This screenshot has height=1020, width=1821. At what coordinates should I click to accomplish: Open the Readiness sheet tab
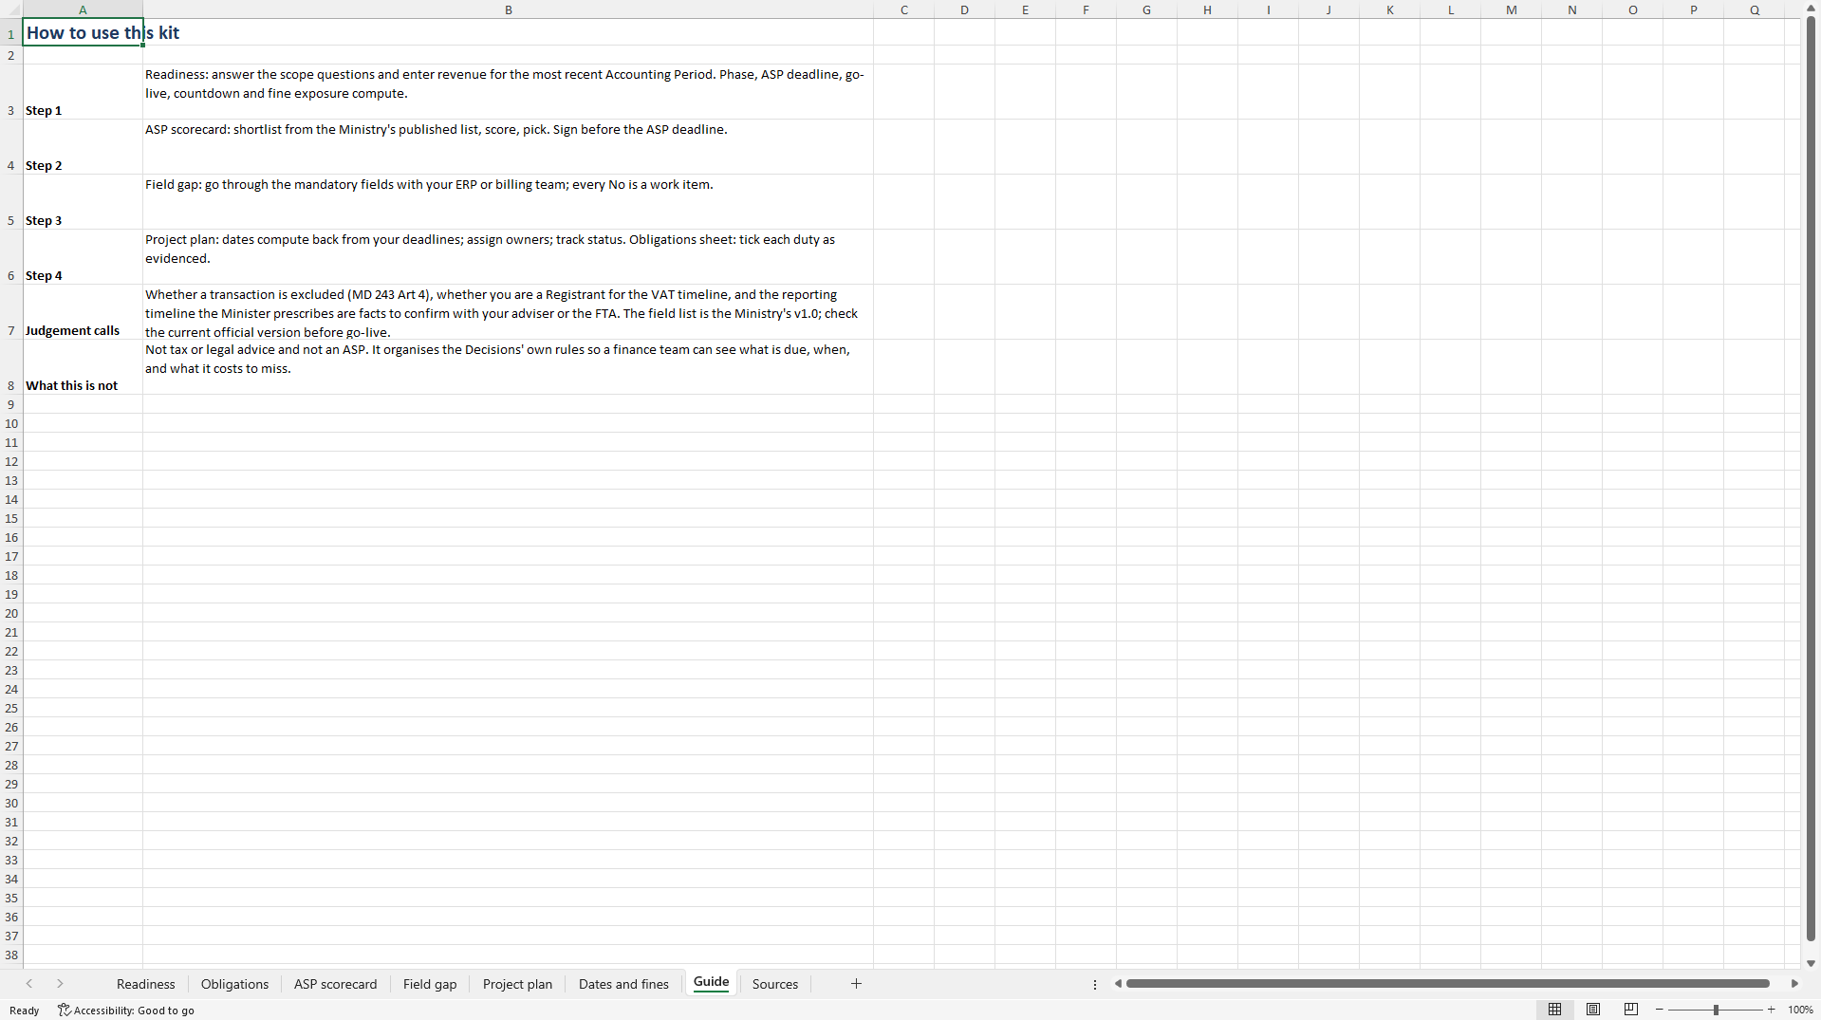(x=146, y=984)
